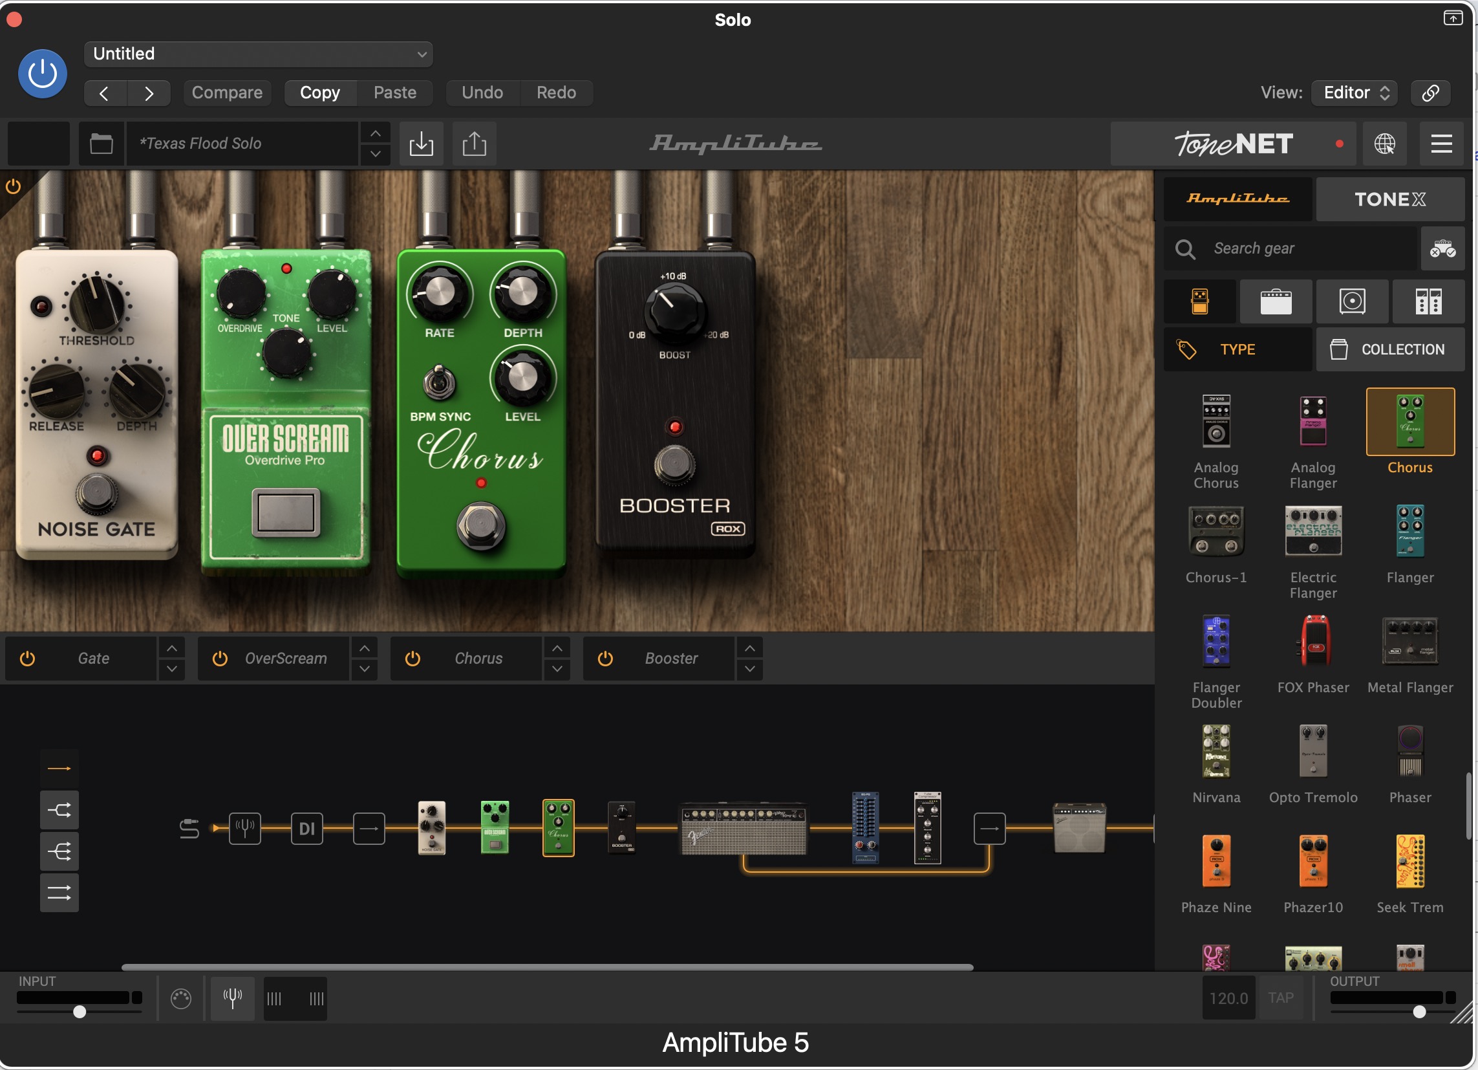The height and width of the screenshot is (1070, 1478).
Task: Click the Booster slot down arrow
Action: click(x=750, y=668)
